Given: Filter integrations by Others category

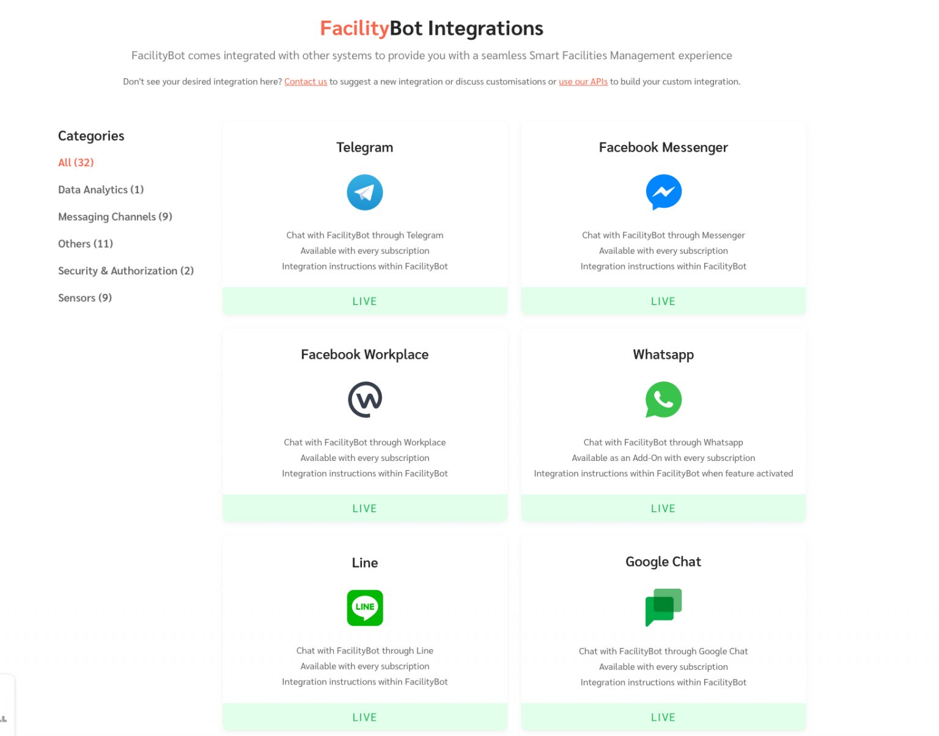Looking at the screenshot, I should tap(86, 243).
